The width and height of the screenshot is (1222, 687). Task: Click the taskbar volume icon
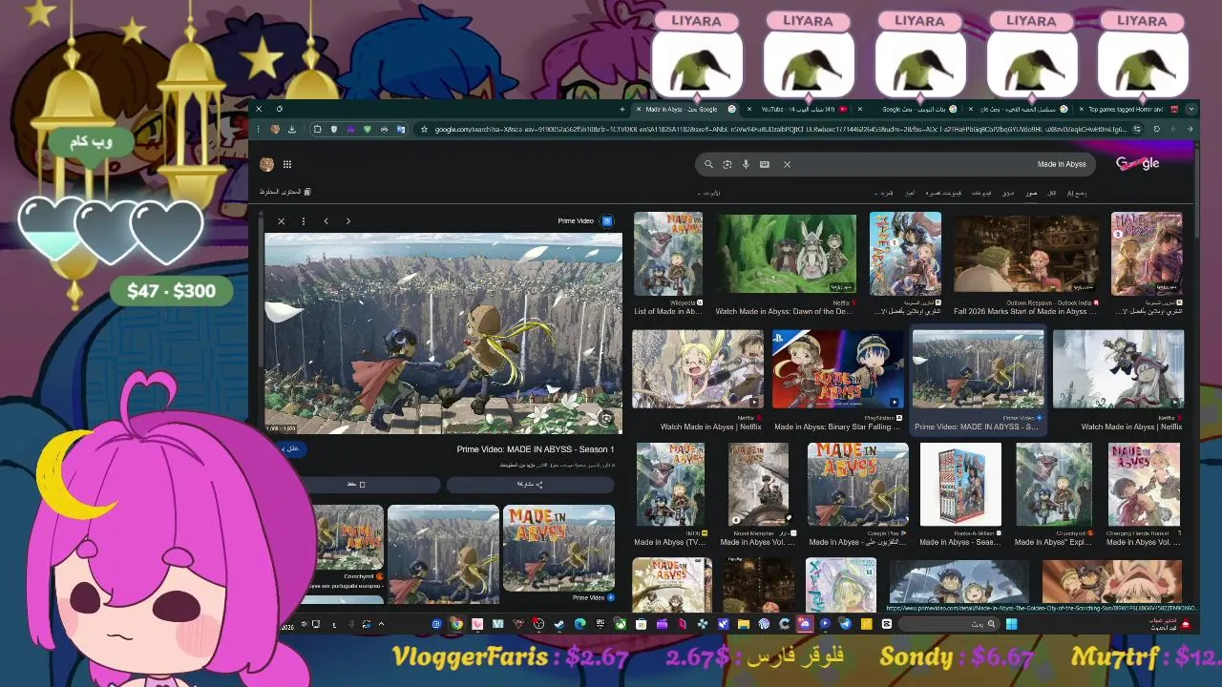point(305,624)
